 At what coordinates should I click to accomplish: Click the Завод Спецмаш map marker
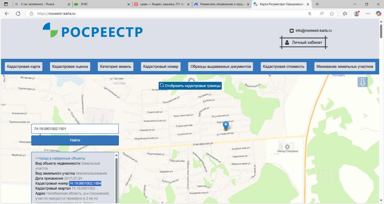[x=287, y=147]
